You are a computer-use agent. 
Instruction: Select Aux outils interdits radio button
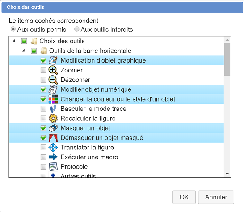76,29
